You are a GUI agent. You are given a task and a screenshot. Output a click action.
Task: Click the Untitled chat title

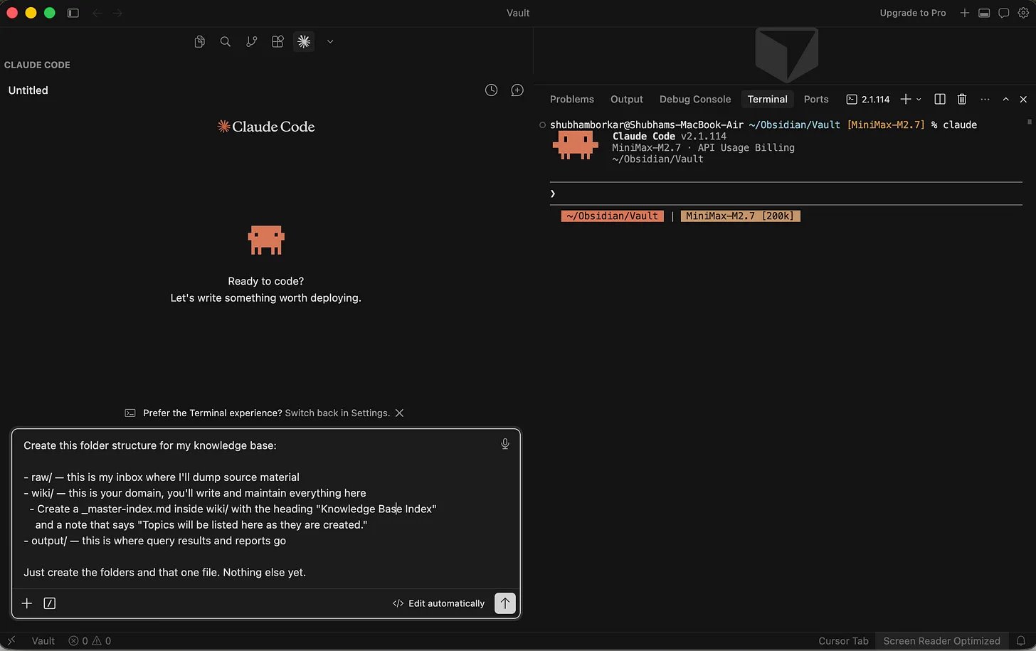pos(28,90)
